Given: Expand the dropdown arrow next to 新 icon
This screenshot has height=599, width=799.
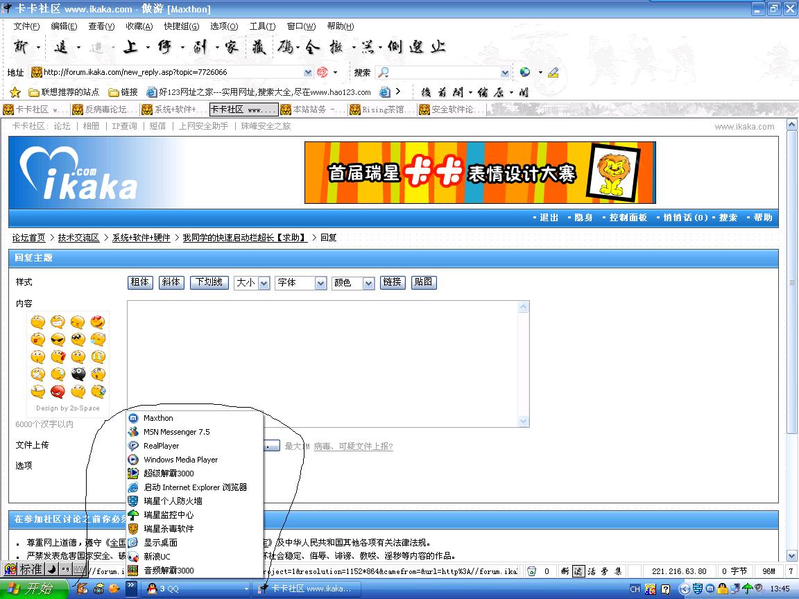Looking at the screenshot, I should 38,47.
